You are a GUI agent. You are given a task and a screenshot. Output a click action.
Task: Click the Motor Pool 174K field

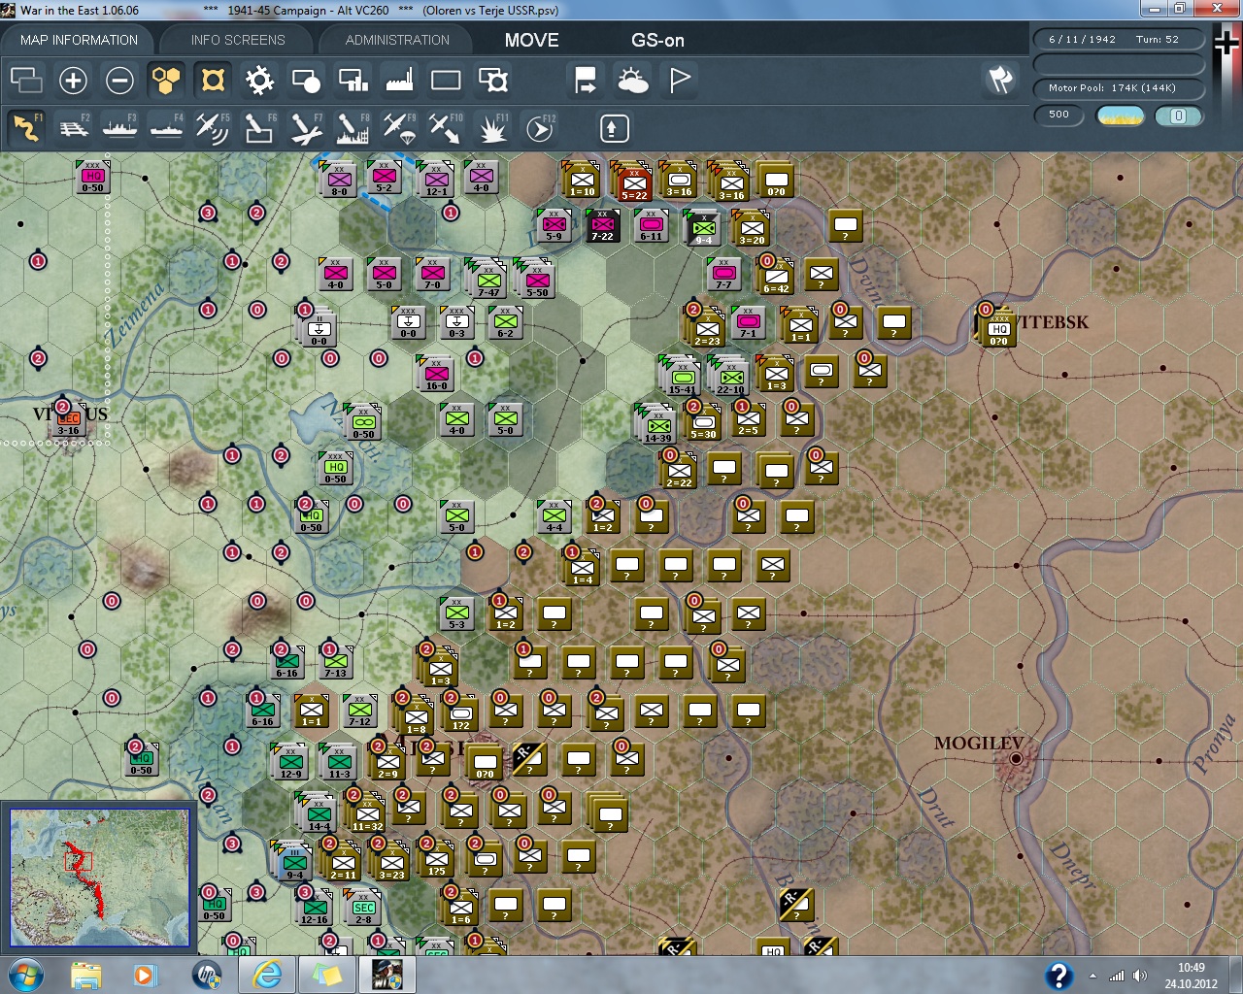click(1117, 87)
